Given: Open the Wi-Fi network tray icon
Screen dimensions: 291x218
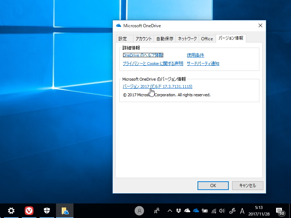Looking at the screenshot, I should (214, 211).
